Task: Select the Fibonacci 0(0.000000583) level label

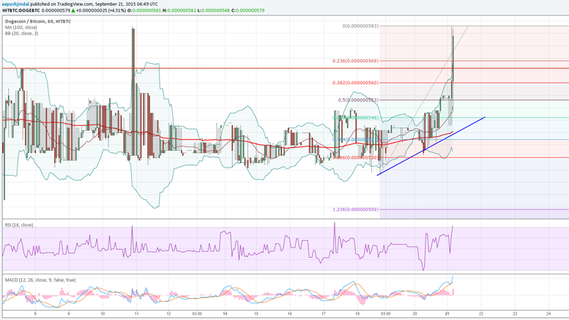Action: [360, 26]
